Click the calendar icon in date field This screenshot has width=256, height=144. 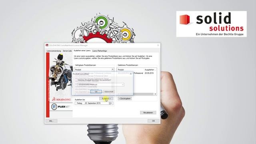pos(110,103)
